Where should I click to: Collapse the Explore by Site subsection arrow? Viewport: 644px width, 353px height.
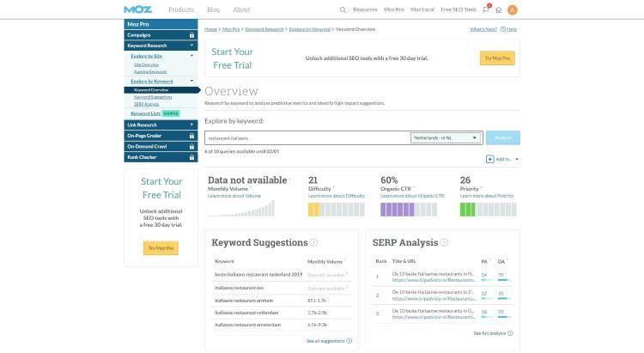191,56
